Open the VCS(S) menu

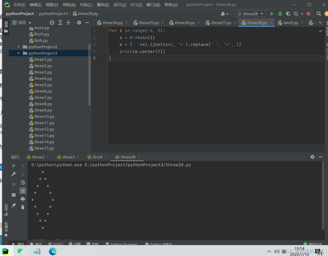point(136,5)
